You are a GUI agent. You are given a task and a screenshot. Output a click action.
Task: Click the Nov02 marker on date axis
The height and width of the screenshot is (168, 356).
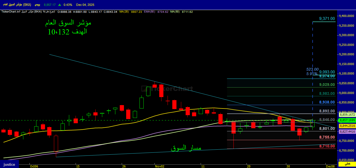[x=160, y=166]
